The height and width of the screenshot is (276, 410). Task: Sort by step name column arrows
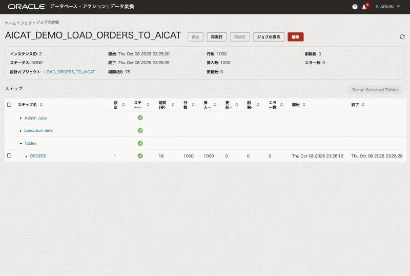point(41,105)
